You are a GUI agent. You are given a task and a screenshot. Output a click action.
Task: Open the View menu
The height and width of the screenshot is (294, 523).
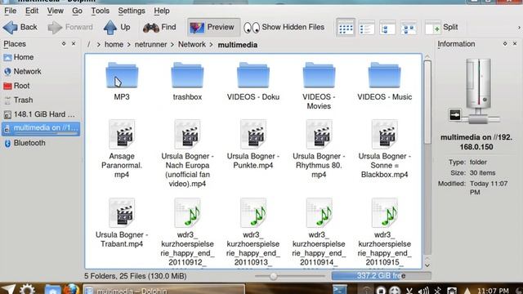55,11
